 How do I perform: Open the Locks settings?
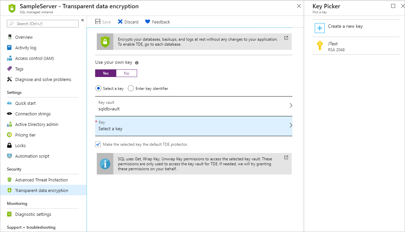21,145
